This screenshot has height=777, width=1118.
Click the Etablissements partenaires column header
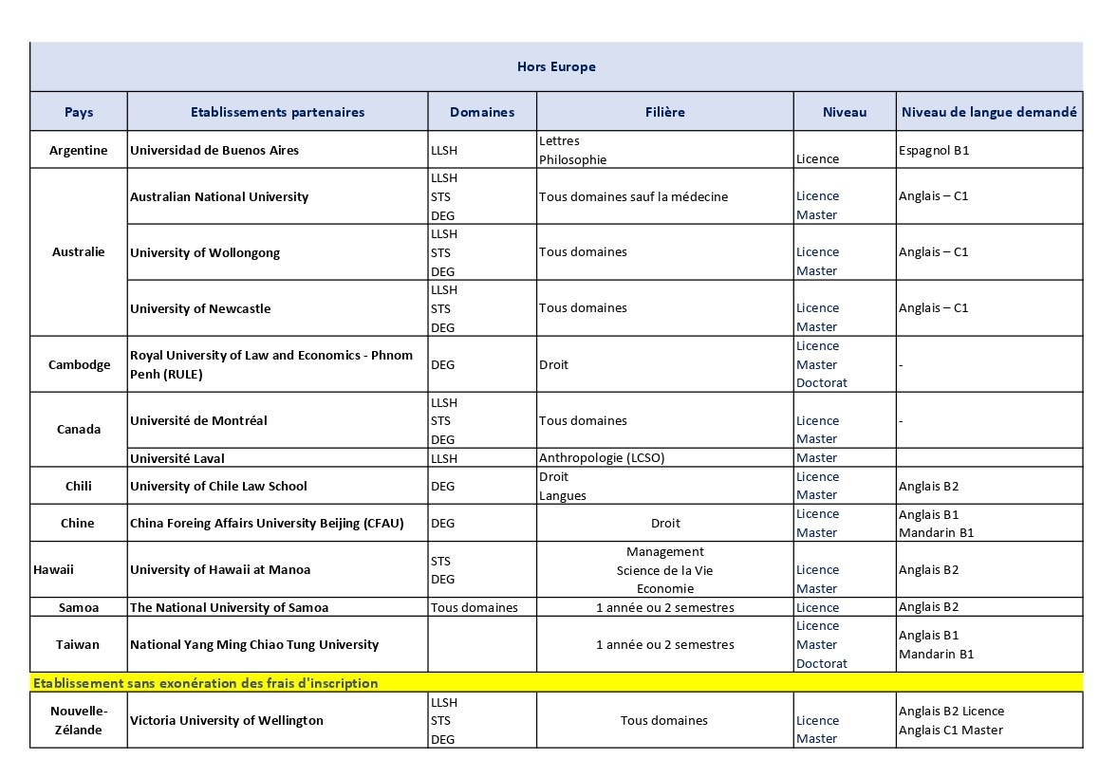pyautogui.click(x=277, y=112)
